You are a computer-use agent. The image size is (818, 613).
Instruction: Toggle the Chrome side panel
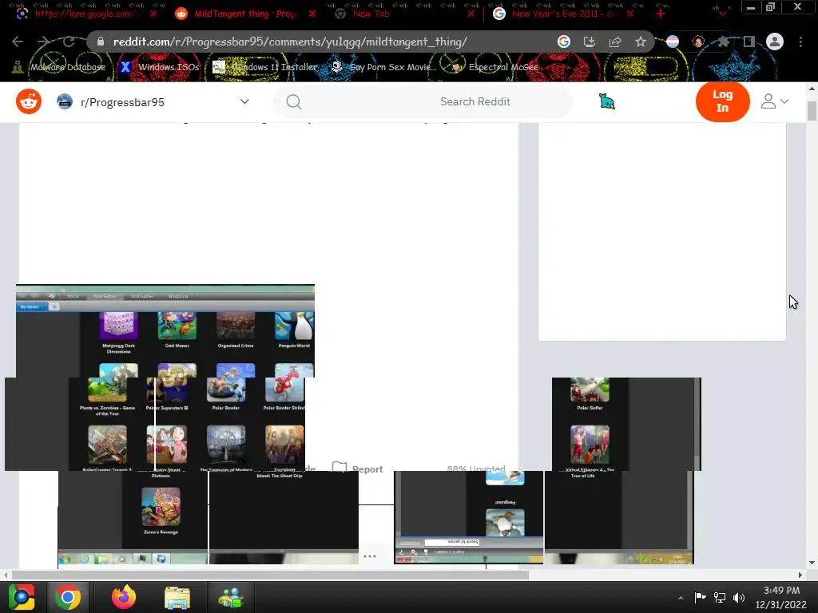point(749,42)
